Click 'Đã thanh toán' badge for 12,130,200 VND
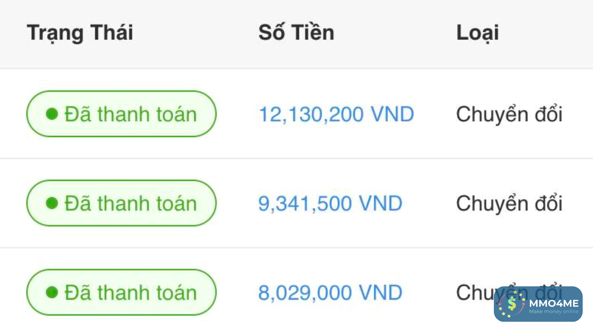 click(121, 114)
